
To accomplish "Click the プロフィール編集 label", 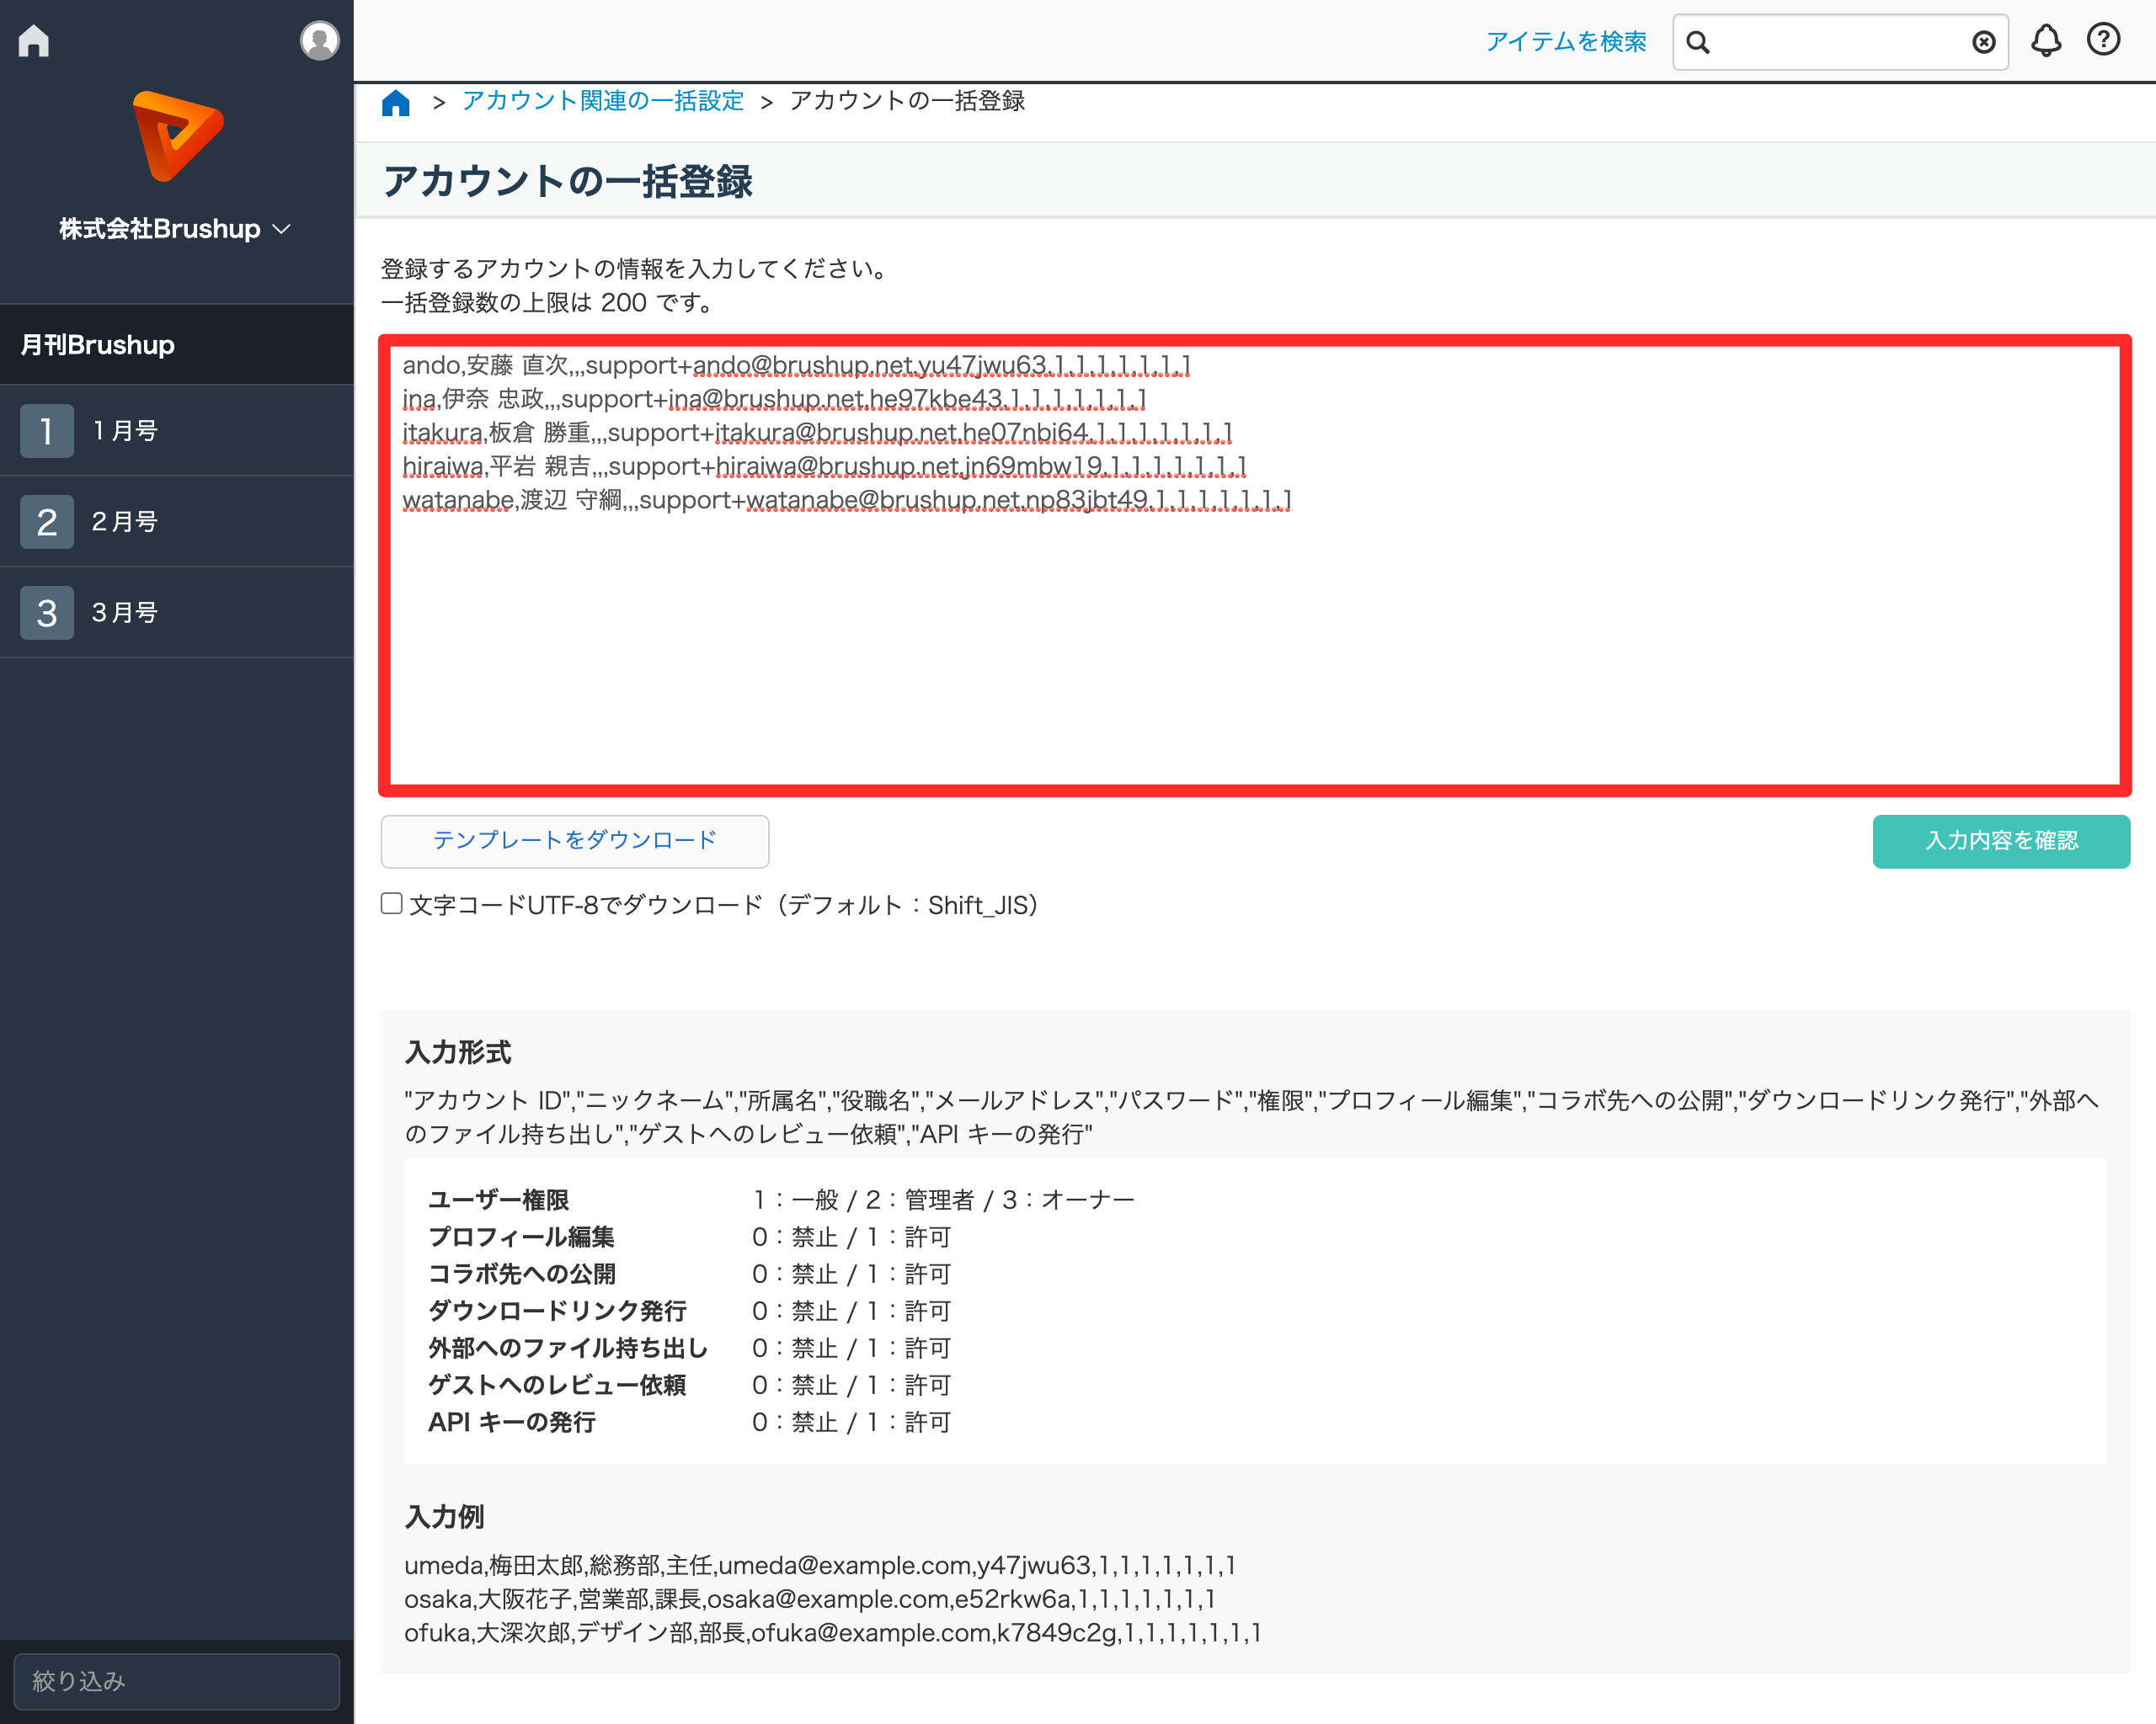I will point(521,1237).
